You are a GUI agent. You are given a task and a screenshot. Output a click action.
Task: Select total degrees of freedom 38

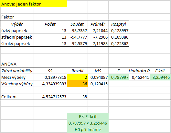pos(78,97)
